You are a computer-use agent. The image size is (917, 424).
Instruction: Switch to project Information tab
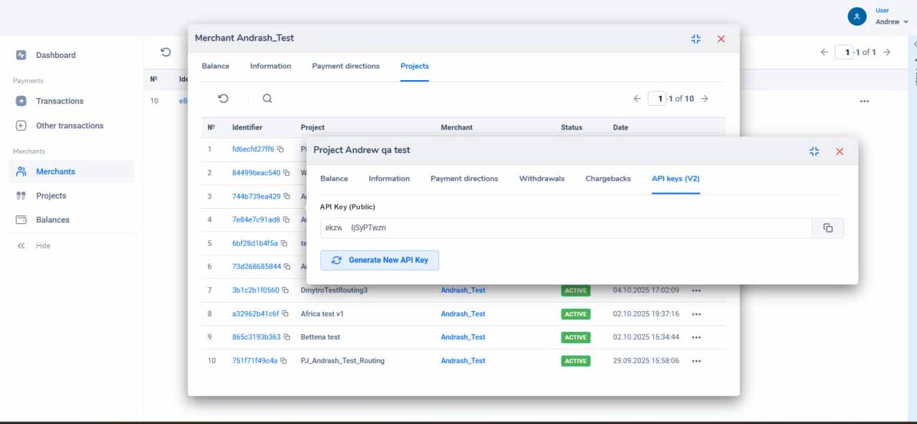(389, 179)
